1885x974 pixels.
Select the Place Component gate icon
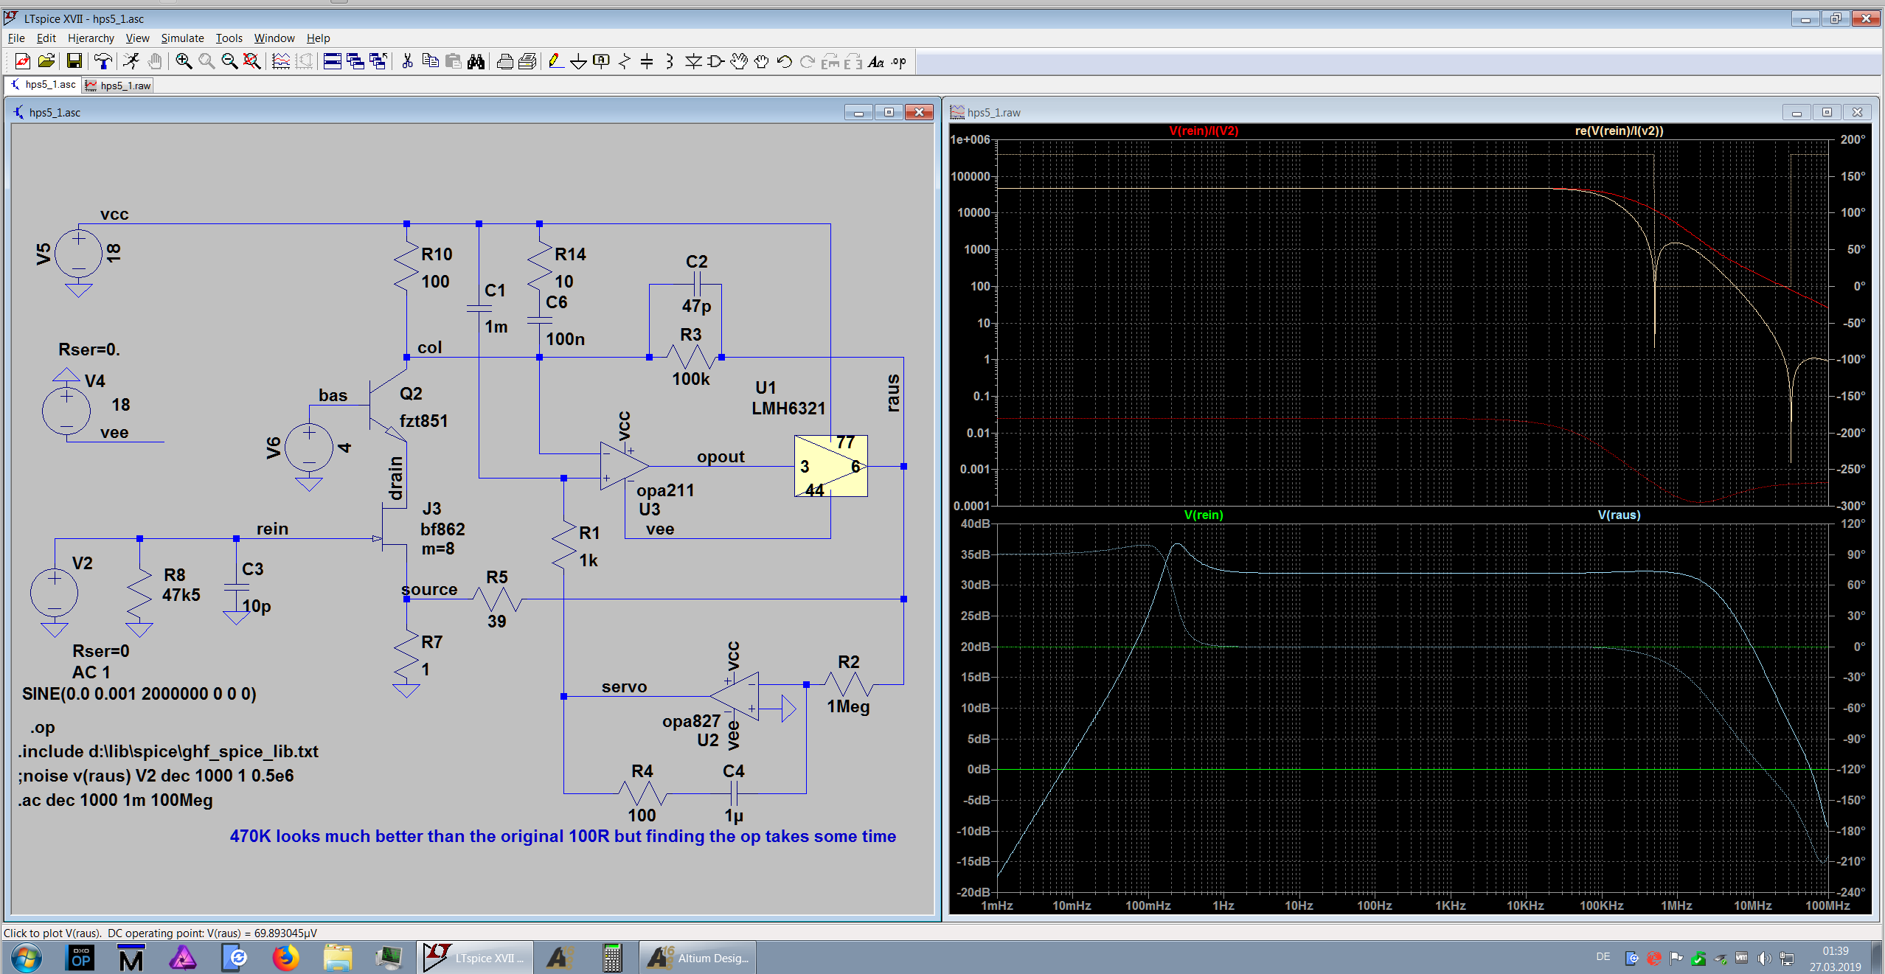click(x=715, y=62)
